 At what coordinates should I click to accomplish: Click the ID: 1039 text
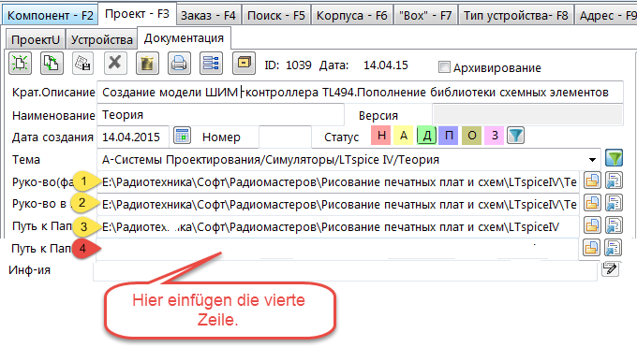(x=288, y=65)
